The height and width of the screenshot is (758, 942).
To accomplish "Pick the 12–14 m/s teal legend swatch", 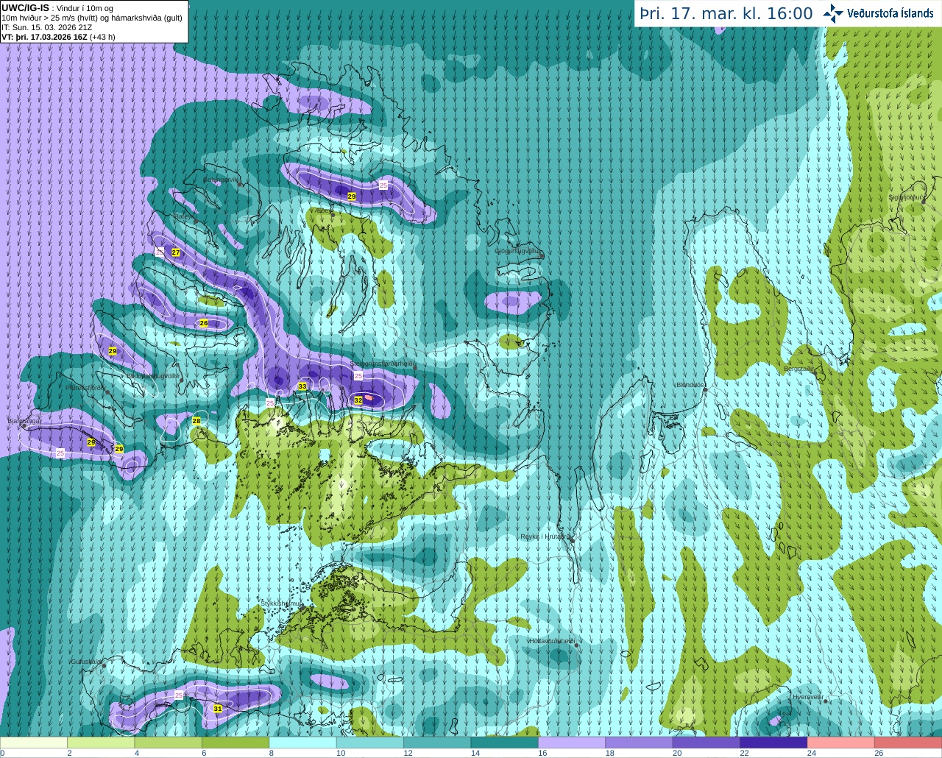I will point(437,743).
